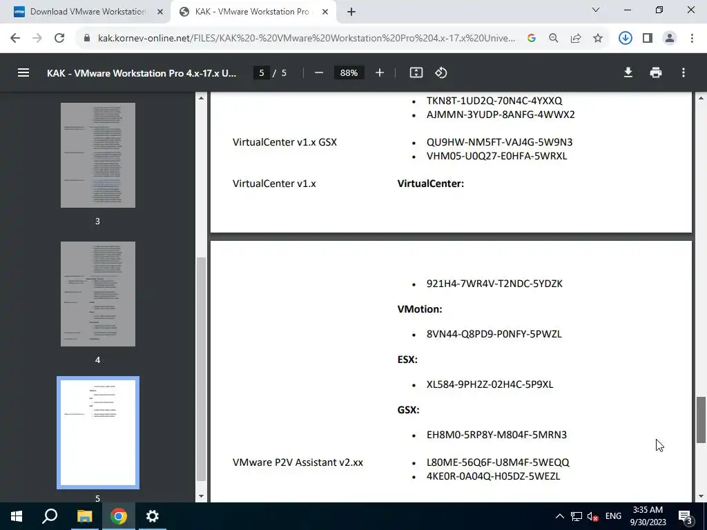The width and height of the screenshot is (707, 530).
Task: Zoom in with the plus button
Action: (x=380, y=72)
